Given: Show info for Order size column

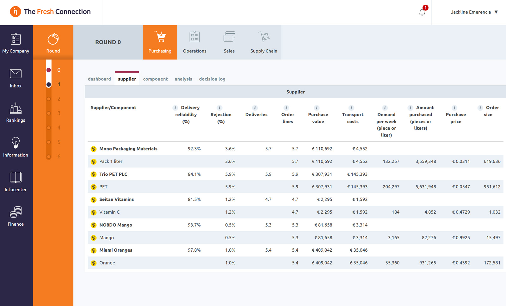Looking at the screenshot, I should click(480, 108).
